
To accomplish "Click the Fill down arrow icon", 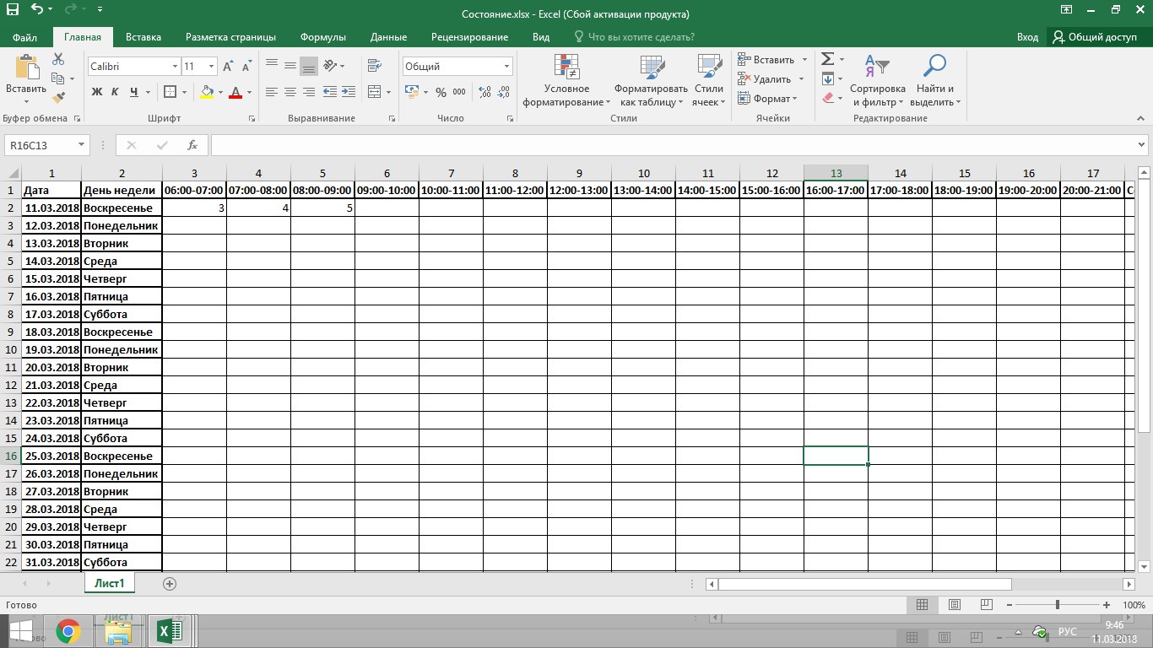I will tap(828, 78).
